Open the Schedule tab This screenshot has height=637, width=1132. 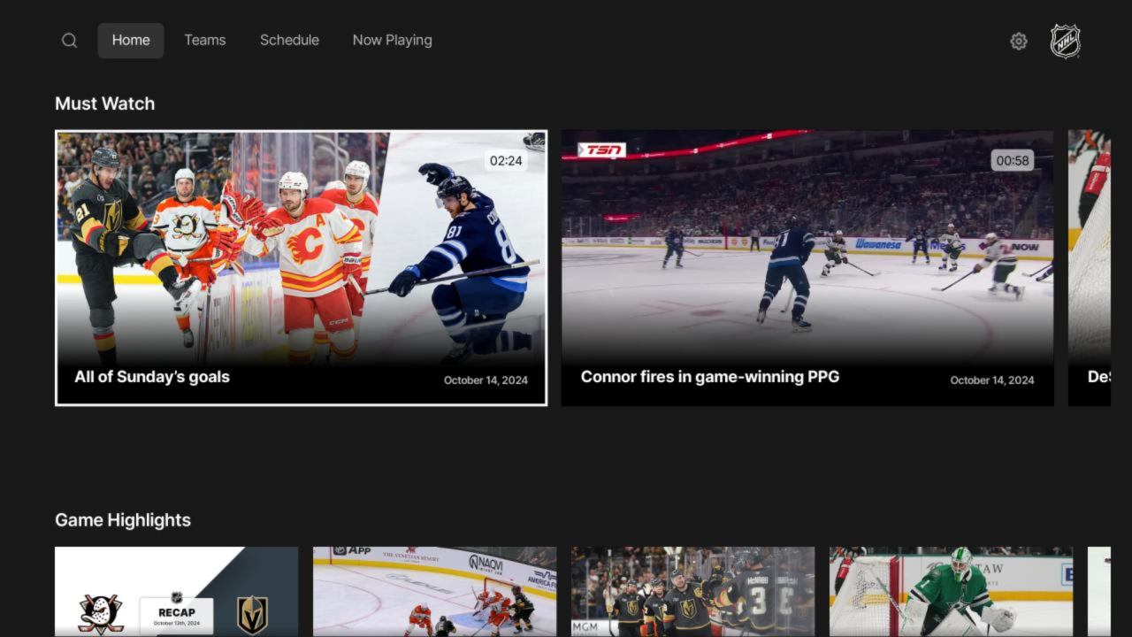click(x=288, y=40)
